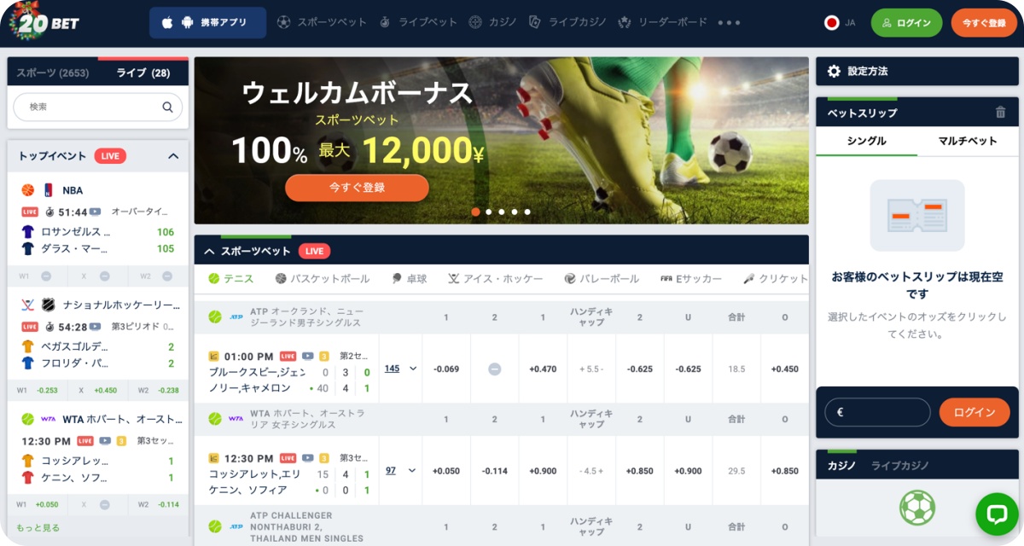This screenshot has width=1024, height=546.
Task: Open the ライブカジノ tab in the casino widget
Action: (x=900, y=466)
